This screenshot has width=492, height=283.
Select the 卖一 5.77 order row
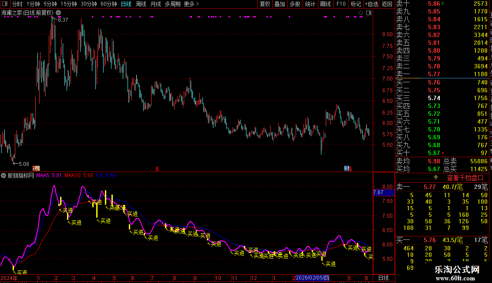(x=442, y=74)
